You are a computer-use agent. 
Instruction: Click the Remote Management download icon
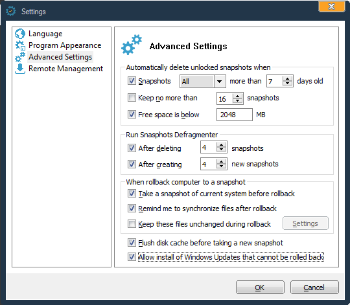pyautogui.click(x=20, y=69)
